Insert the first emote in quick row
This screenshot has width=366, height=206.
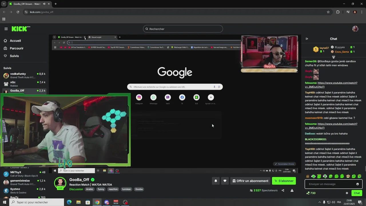point(308,176)
